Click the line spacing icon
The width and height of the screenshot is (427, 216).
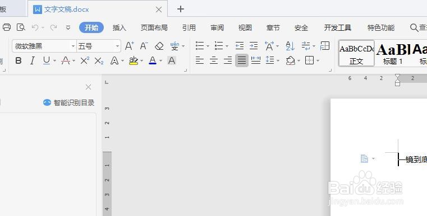(270, 60)
